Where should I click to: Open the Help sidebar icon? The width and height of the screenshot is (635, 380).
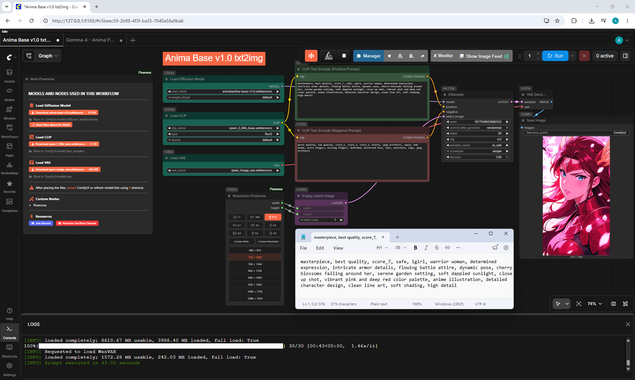pos(9,314)
